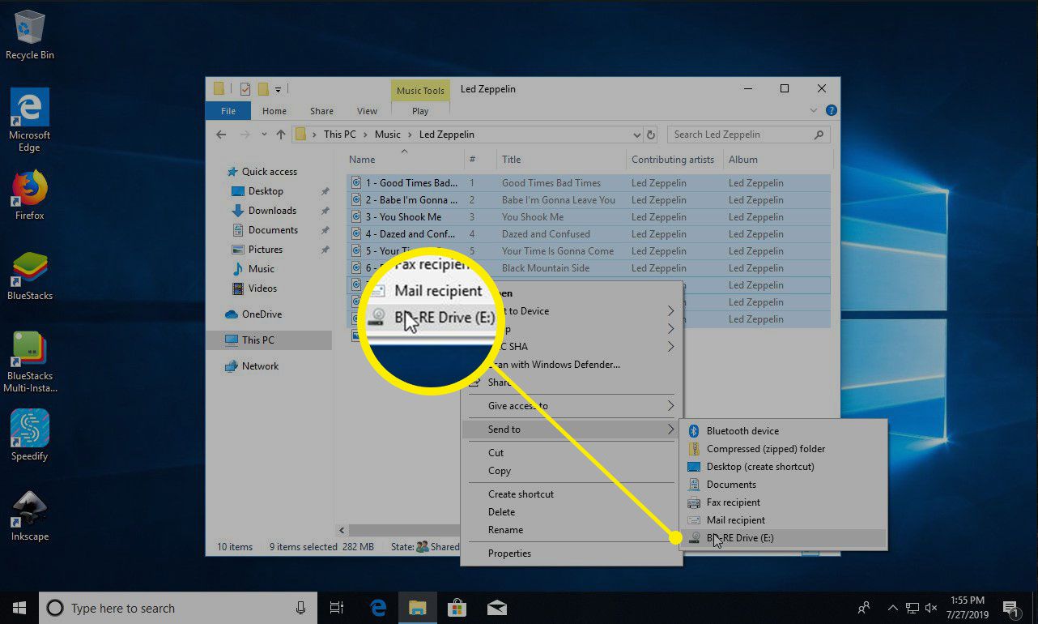Screen dimensions: 1038x624
Task: Select Network in the navigation pane
Action: pos(260,366)
